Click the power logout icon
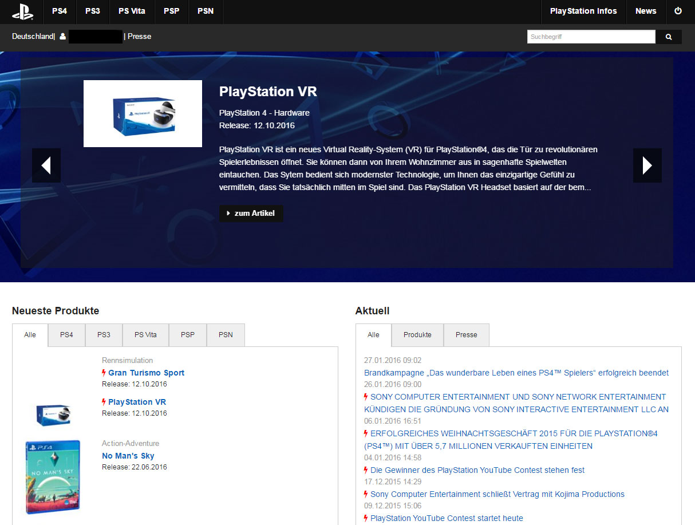 click(x=678, y=11)
